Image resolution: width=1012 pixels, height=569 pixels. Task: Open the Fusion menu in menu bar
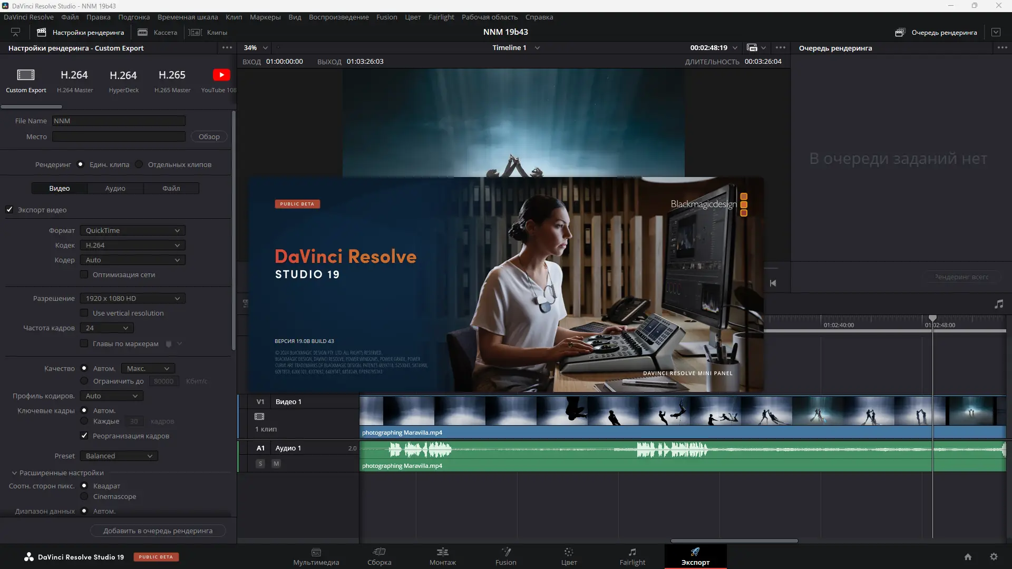(386, 17)
